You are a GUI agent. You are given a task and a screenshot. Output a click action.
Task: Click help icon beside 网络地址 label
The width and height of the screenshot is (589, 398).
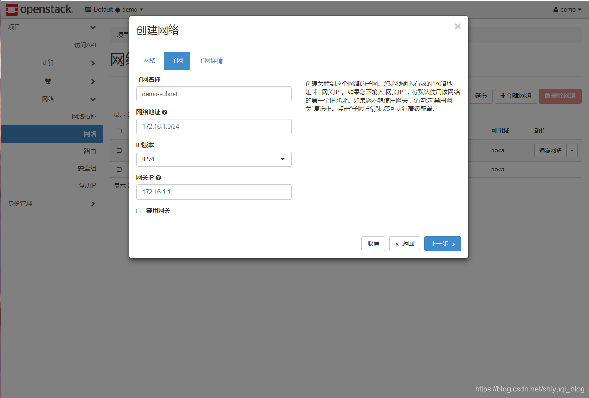click(165, 112)
